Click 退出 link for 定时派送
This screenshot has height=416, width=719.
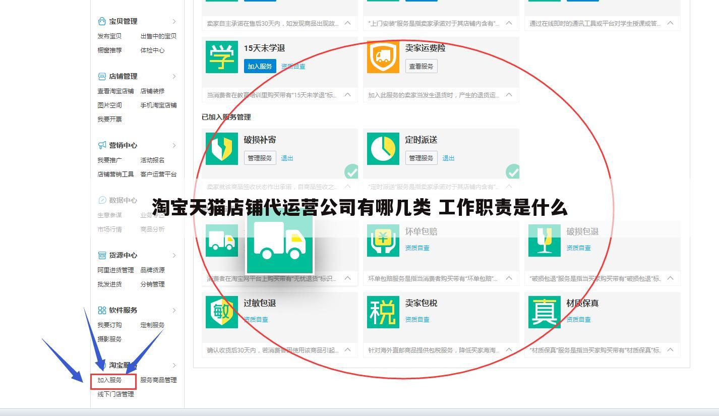pyautogui.click(x=448, y=158)
